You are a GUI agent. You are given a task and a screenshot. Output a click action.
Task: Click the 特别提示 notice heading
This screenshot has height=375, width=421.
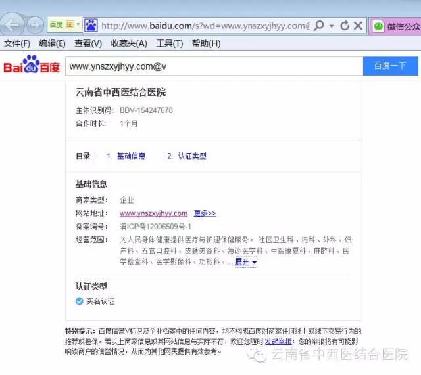click(x=80, y=331)
